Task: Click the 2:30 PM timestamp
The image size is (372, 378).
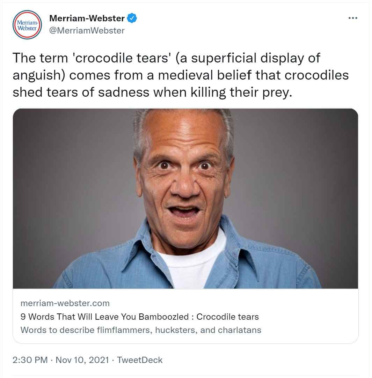Action: click(x=30, y=360)
